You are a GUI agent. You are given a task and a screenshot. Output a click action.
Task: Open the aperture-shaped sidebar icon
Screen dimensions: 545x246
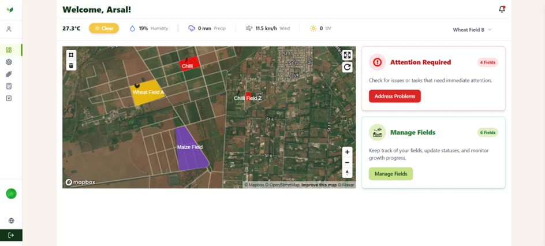(x=9, y=62)
